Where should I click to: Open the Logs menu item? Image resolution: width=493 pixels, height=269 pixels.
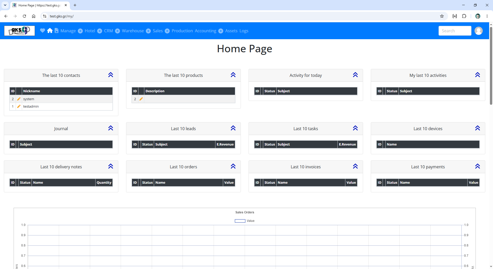tap(244, 31)
